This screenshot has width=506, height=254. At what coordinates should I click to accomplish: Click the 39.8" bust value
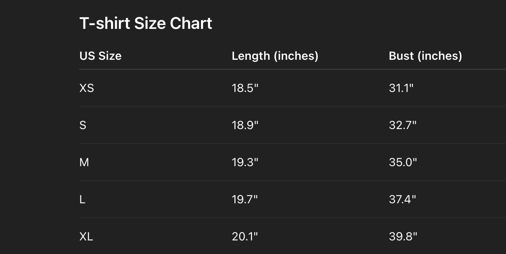403,237
